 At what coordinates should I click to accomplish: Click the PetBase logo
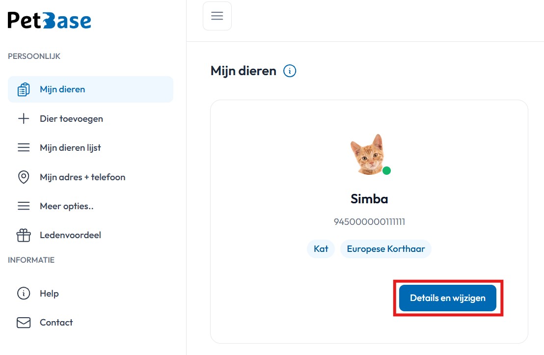(50, 21)
